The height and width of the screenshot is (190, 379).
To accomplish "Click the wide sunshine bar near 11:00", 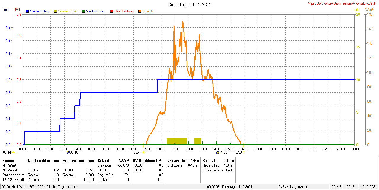I will (177, 141).
